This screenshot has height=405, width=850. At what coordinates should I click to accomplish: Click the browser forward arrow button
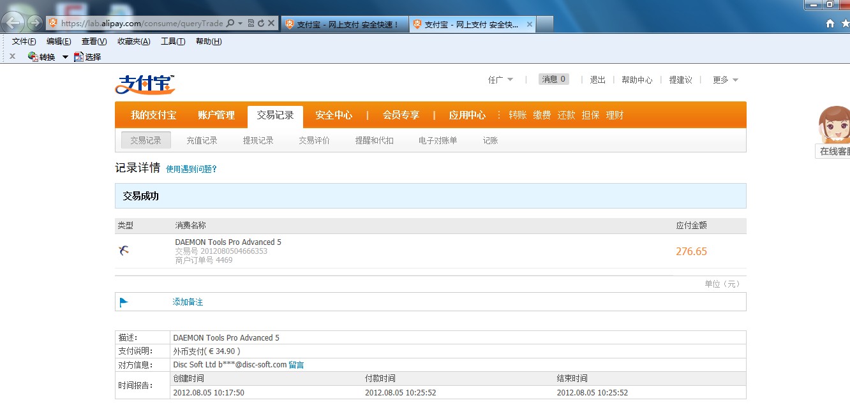(34, 24)
